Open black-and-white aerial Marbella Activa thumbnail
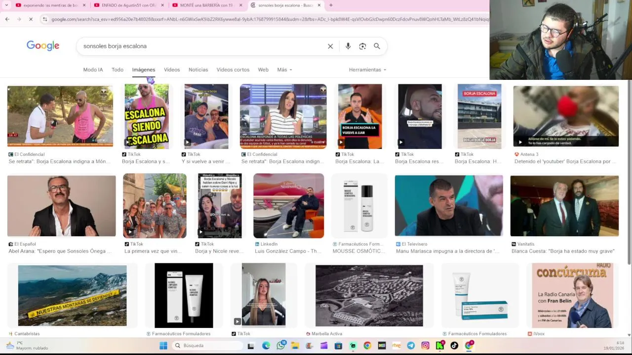 pyautogui.click(x=369, y=296)
